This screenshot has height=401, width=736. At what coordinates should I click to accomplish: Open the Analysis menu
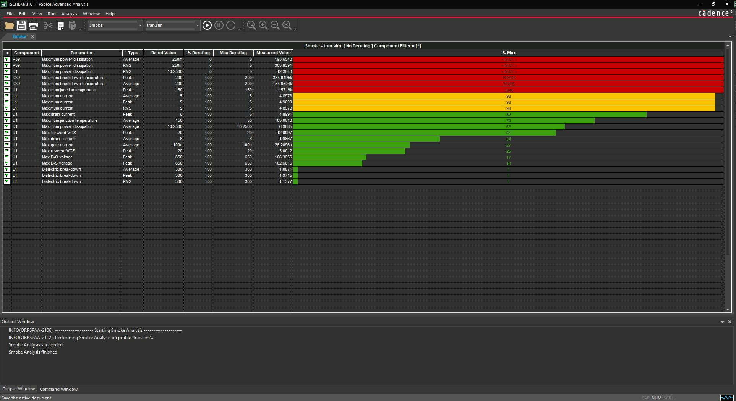(x=69, y=14)
